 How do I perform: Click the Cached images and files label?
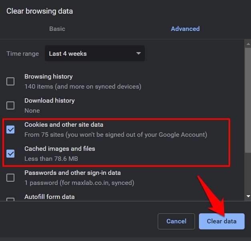[60, 149]
